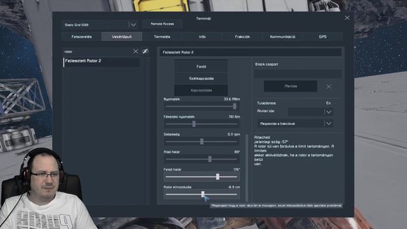This screenshot has height=229, width=407.
Task: Open the Frakciók tab
Action: 242,37
